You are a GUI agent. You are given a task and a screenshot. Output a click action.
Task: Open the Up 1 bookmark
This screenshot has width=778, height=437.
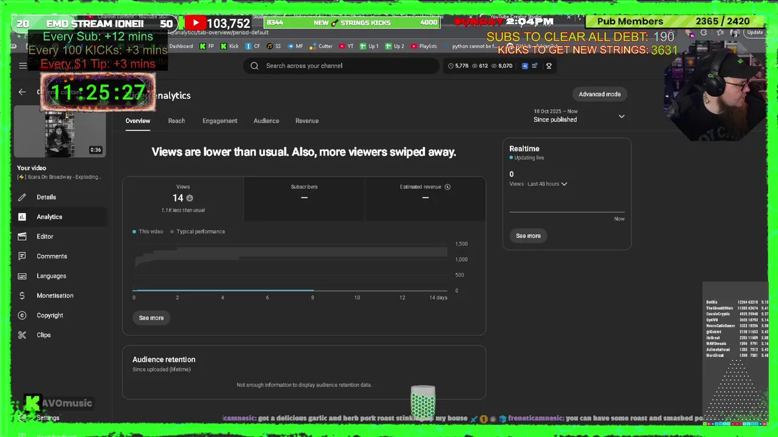pos(369,46)
